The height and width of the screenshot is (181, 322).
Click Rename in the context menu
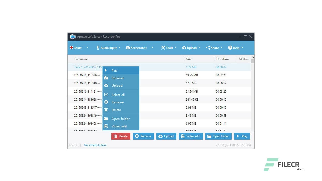pos(117,78)
